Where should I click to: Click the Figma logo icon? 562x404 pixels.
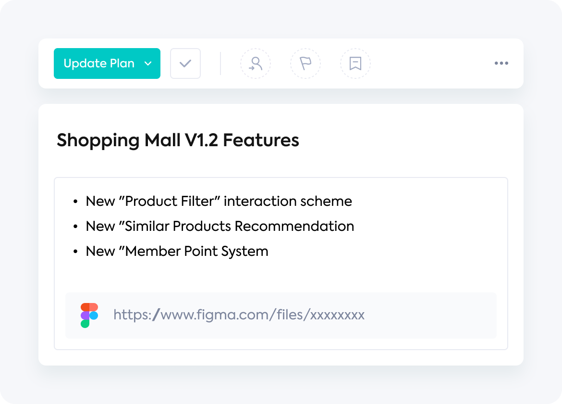click(89, 316)
